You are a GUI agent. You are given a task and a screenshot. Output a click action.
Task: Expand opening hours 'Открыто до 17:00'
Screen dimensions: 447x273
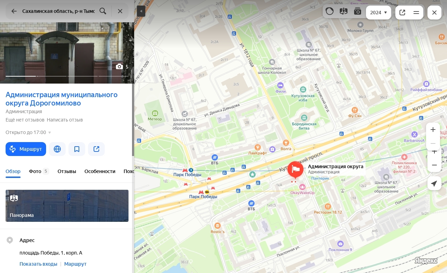pyautogui.click(x=28, y=132)
